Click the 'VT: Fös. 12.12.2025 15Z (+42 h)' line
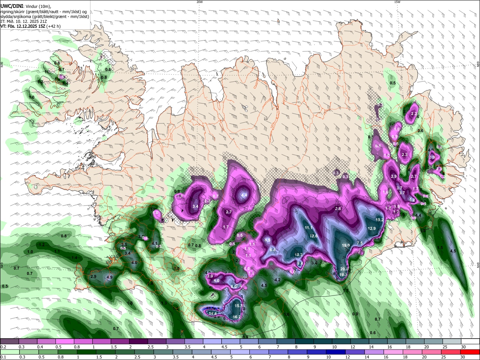Image resolution: width=480 pixels, height=360 pixels. pos(30,26)
